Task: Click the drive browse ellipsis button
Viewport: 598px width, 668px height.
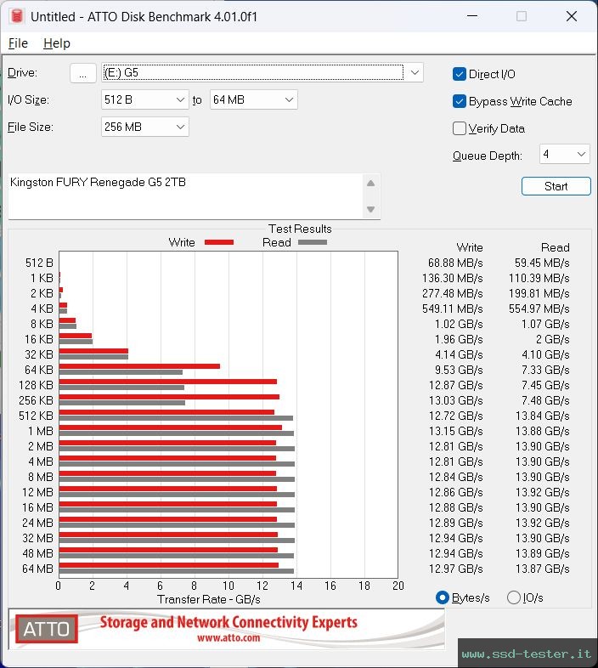Action: (x=82, y=73)
